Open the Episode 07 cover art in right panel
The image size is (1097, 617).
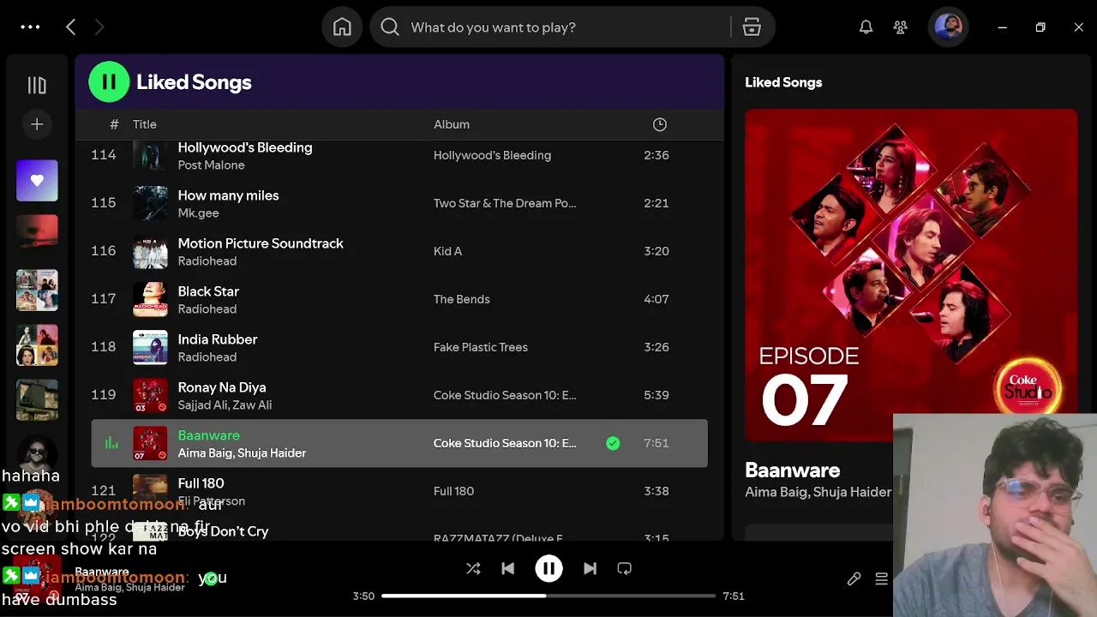point(910,274)
